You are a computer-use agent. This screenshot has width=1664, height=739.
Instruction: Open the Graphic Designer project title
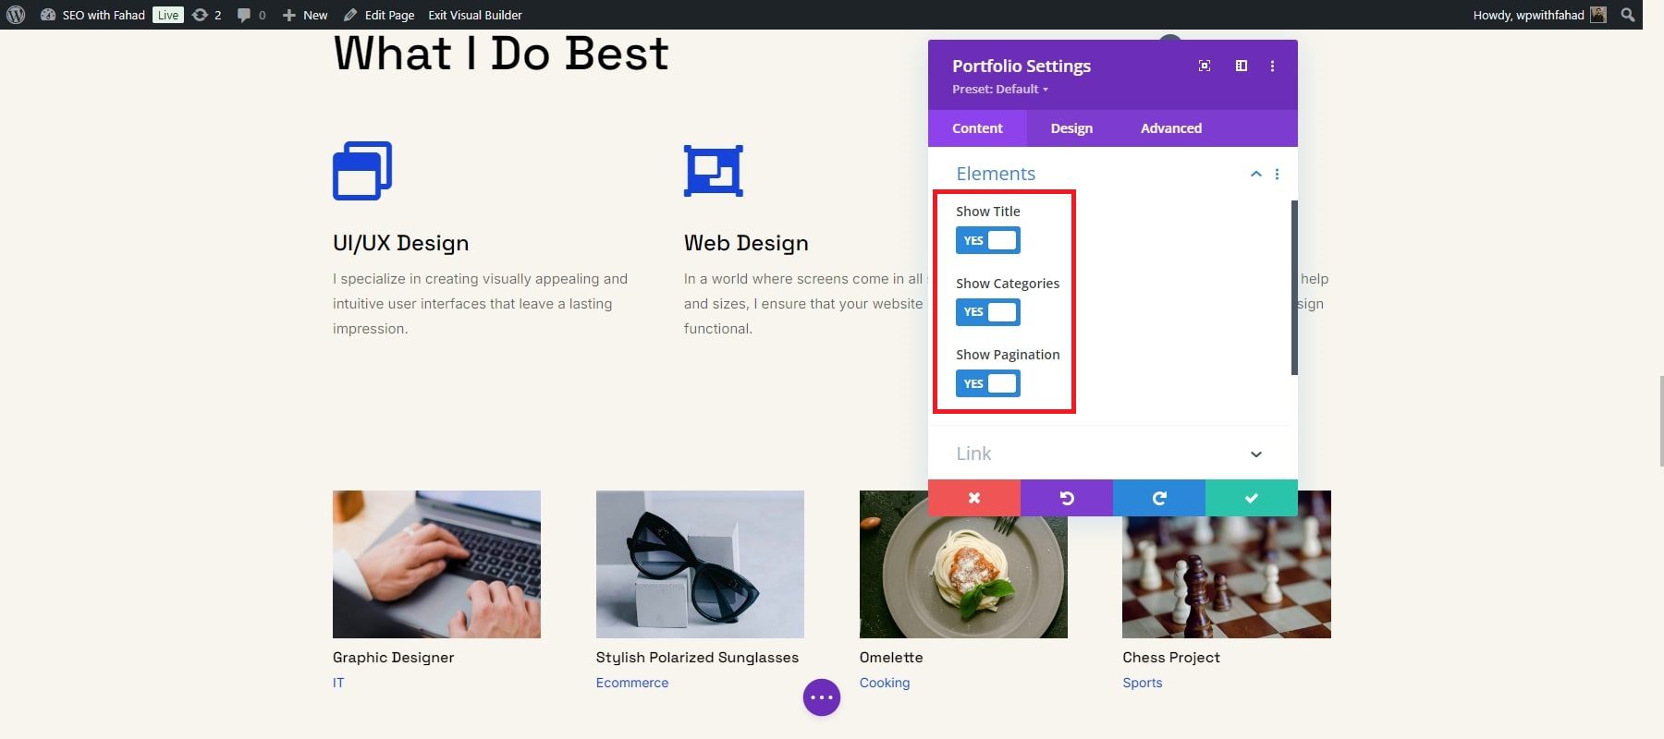pyautogui.click(x=394, y=657)
